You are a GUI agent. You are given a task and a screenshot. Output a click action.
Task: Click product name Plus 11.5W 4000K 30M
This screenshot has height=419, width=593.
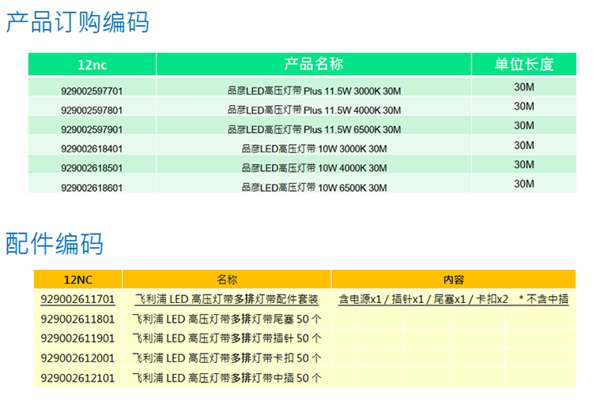[x=314, y=110]
